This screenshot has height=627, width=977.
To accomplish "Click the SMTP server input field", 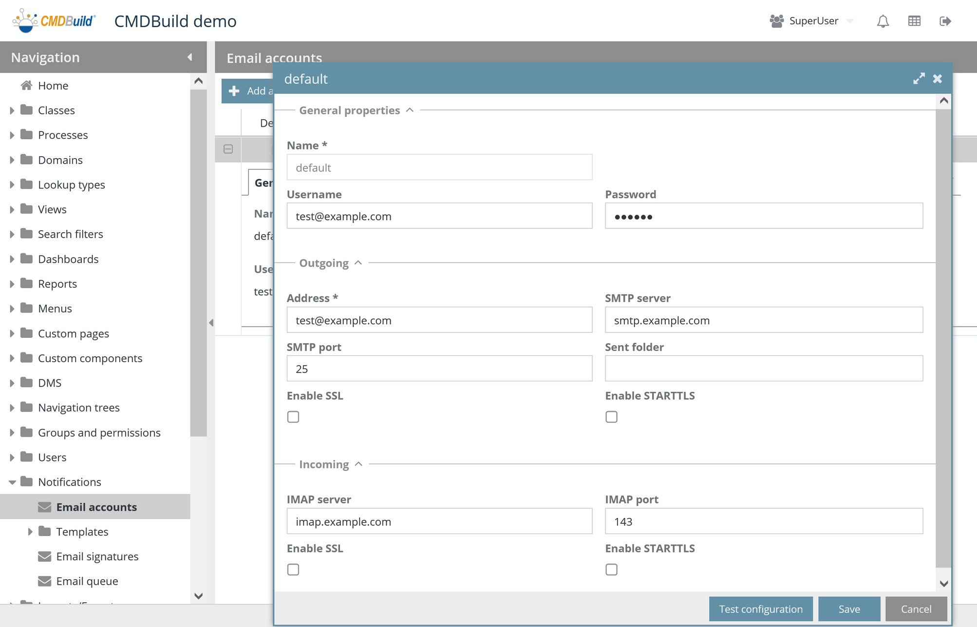I will [x=763, y=320].
